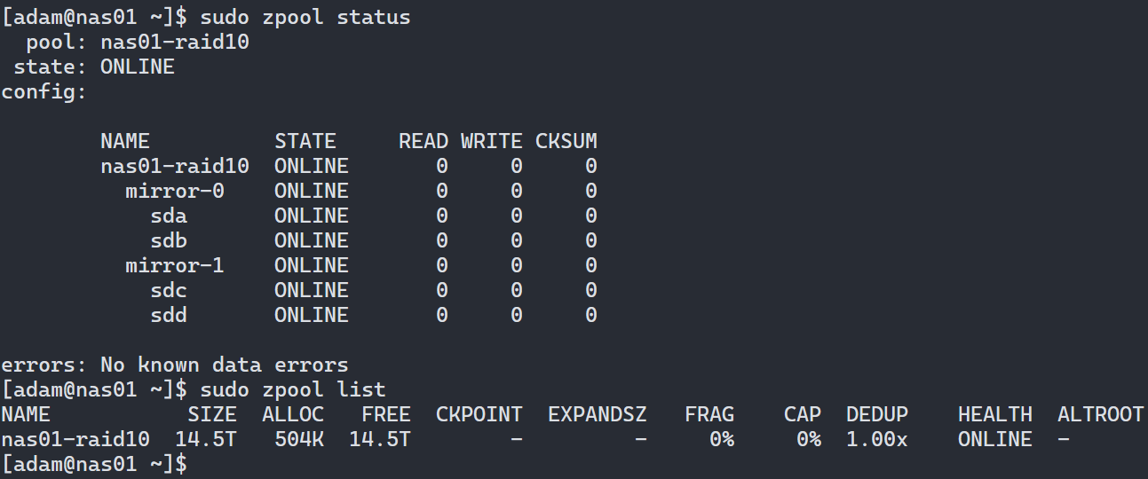Click the 'sudo zpool status' command text
Screen dimensions: 1148x479
305,18
